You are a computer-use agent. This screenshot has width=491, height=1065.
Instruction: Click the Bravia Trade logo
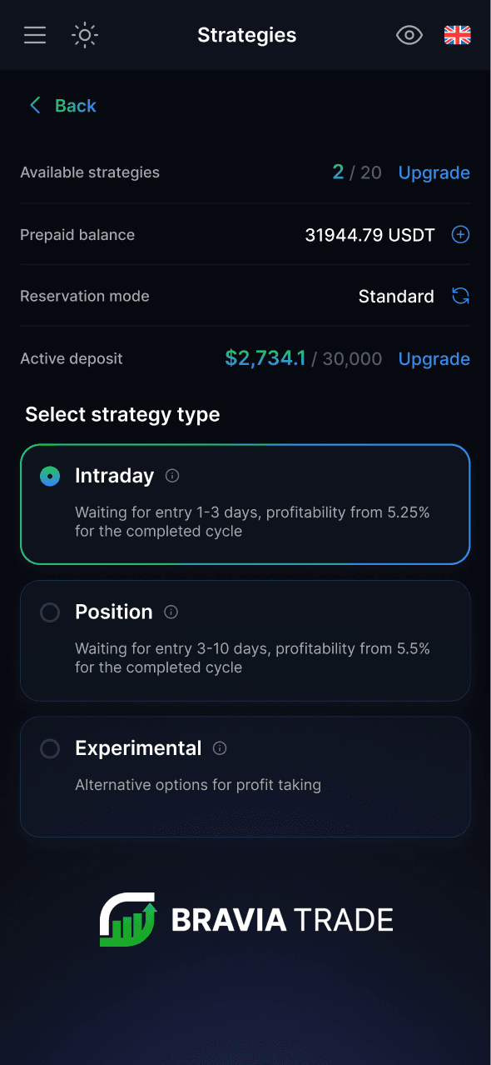click(246, 918)
